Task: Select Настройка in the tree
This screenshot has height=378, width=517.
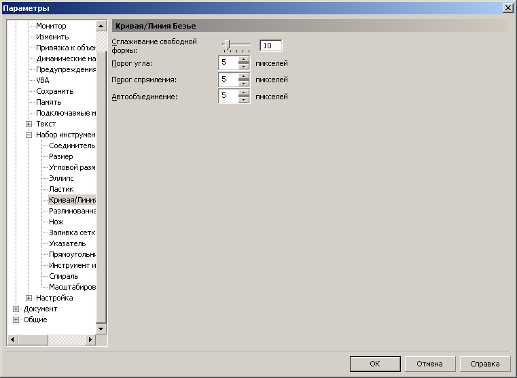Action: click(54, 298)
